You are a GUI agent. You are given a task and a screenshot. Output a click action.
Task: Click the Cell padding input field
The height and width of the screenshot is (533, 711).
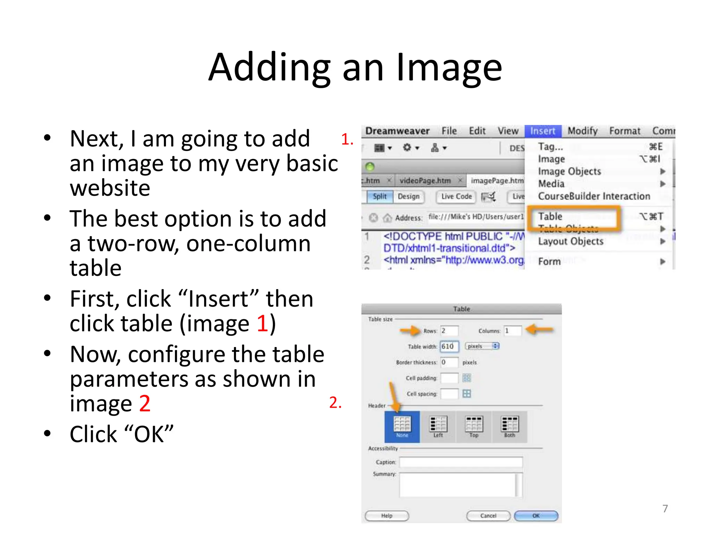pyautogui.click(x=449, y=378)
